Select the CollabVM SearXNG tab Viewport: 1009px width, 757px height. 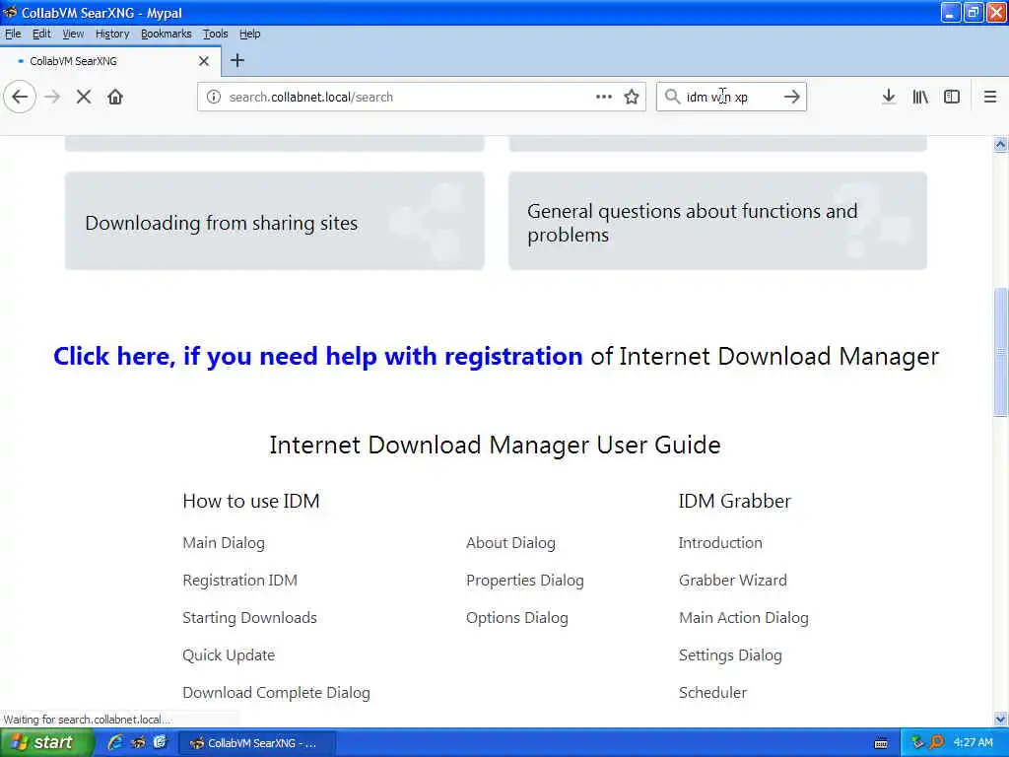(x=109, y=61)
